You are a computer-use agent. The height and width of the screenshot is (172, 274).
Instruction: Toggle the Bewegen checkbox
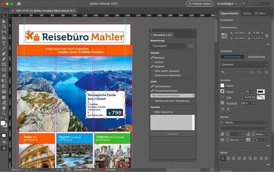(152, 58)
